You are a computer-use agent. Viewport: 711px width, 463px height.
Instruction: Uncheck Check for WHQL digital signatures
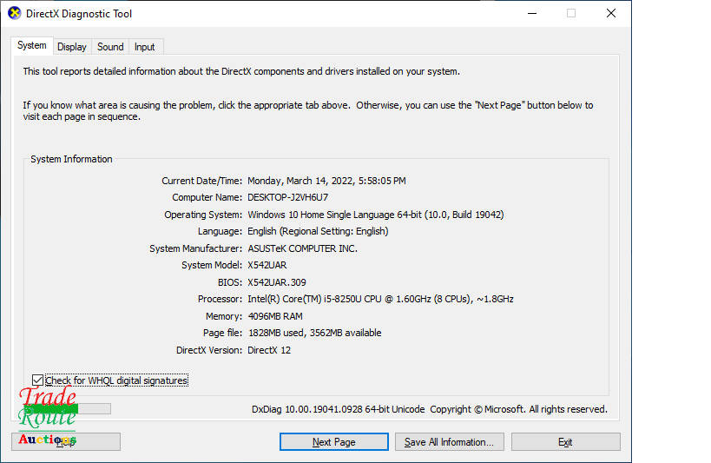37,380
